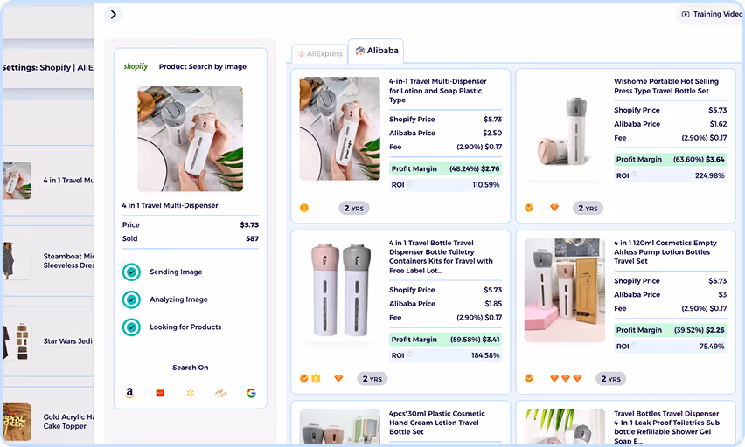
Task: Search product on AliExpress red bag icon
Action: tap(160, 393)
